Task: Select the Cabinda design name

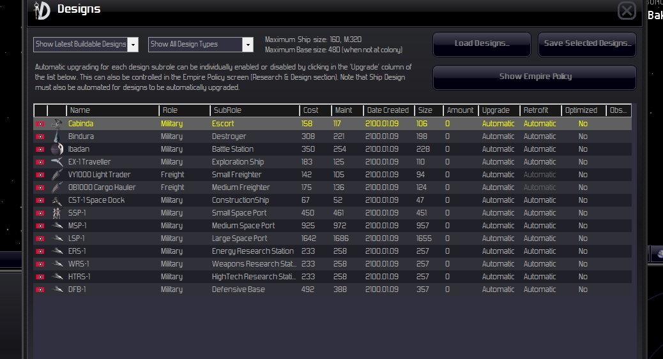Action: click(80, 124)
